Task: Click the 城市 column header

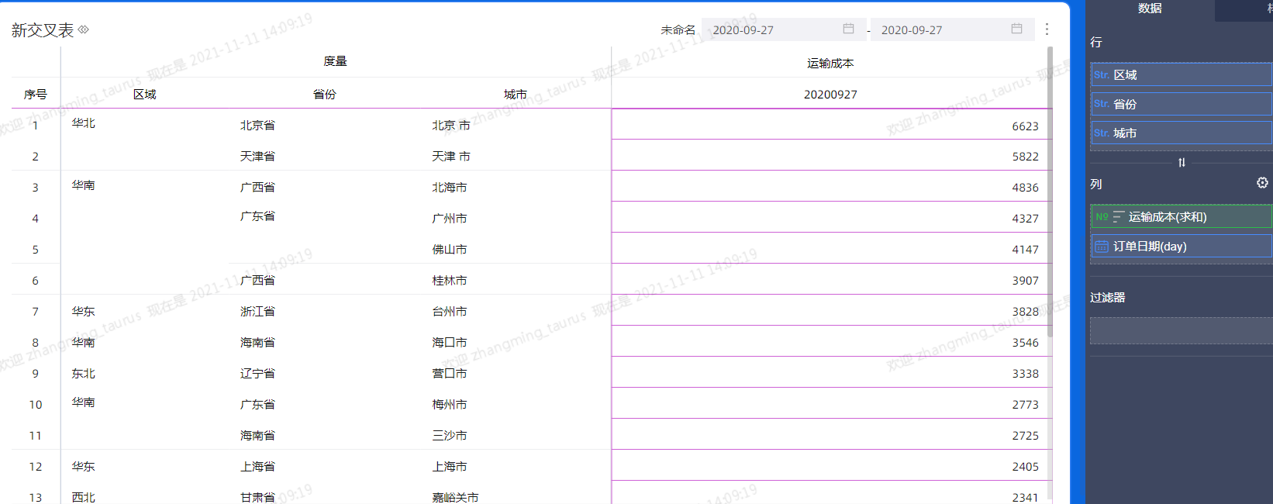Action: [515, 95]
